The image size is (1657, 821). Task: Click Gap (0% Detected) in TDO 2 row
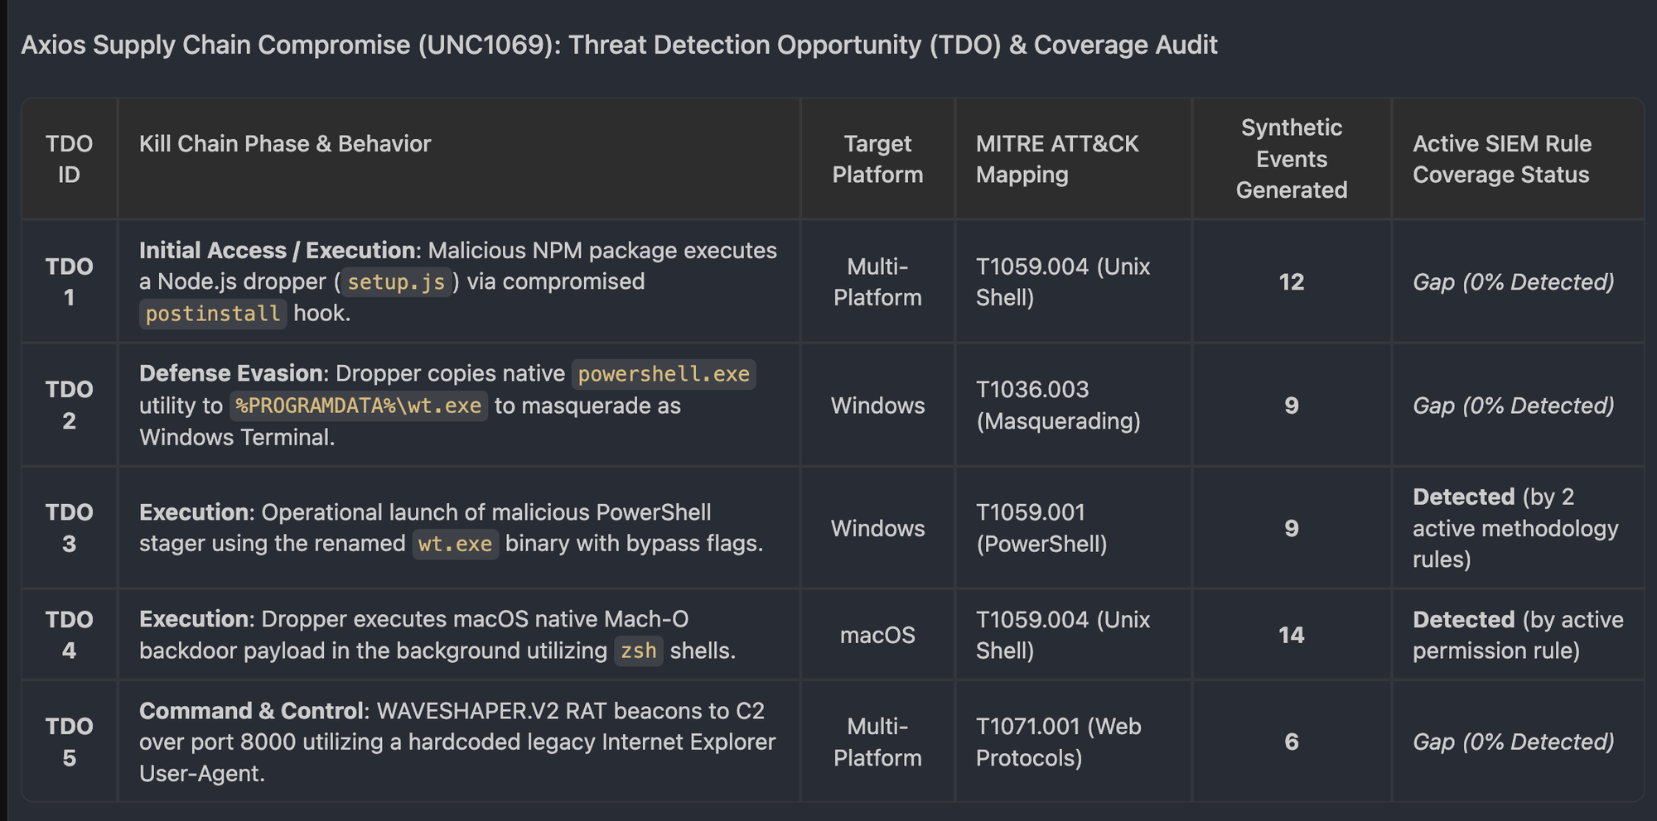1514,406
